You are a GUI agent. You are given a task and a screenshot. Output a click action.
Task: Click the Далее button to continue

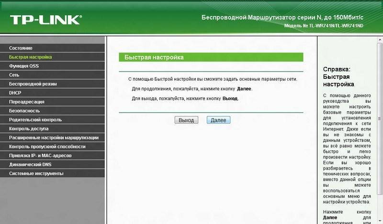[218, 120]
